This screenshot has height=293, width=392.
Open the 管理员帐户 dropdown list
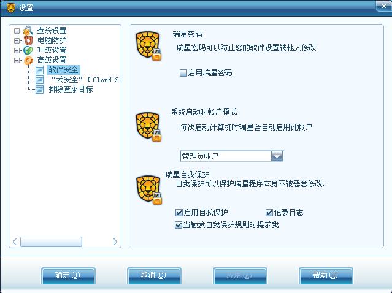tap(277, 156)
